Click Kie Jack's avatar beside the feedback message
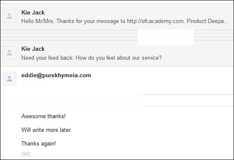 [x=9, y=52]
